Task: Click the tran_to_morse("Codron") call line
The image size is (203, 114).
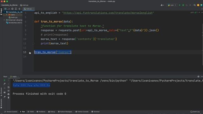Action: [53, 52]
